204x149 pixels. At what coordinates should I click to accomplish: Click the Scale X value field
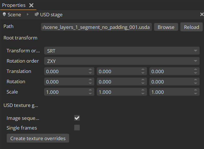point(66,92)
